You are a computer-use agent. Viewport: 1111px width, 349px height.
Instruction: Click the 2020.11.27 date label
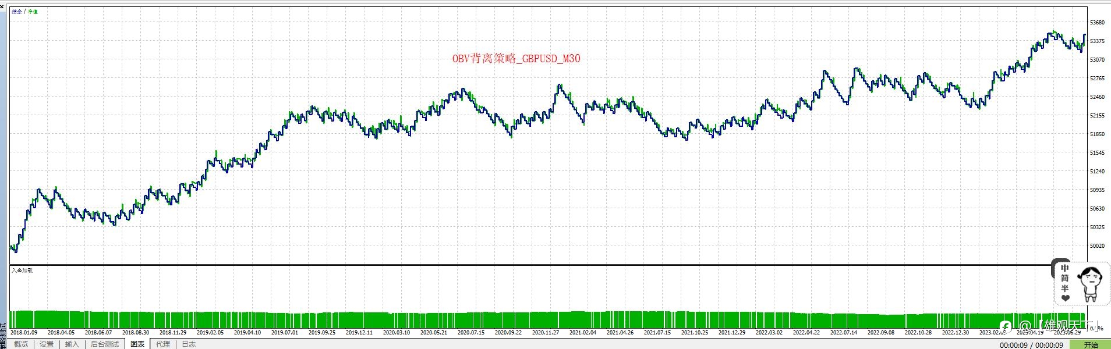pos(546,333)
